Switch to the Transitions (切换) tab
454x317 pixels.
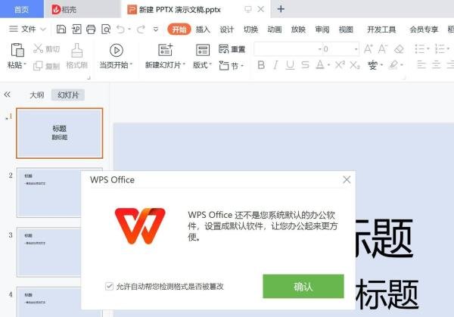(250, 30)
